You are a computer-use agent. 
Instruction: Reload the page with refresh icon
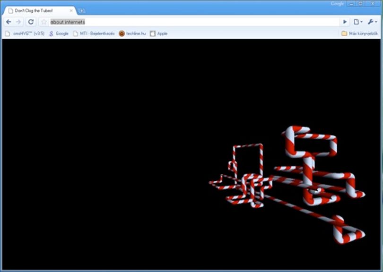(x=31, y=22)
